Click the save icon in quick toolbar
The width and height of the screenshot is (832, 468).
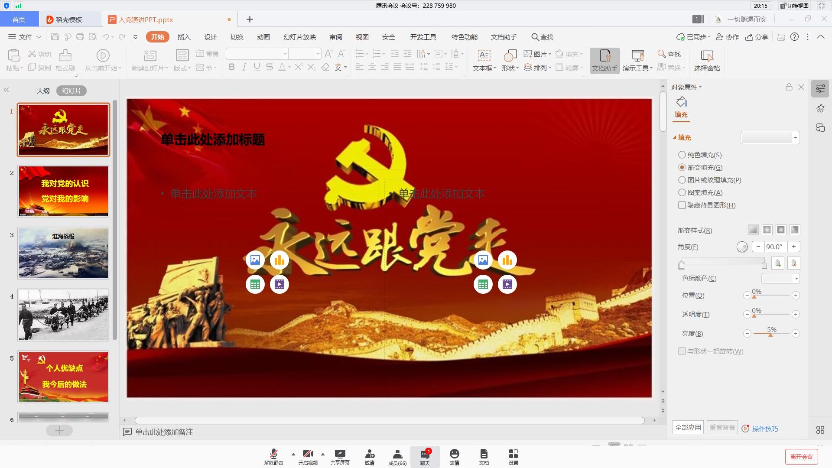point(55,37)
